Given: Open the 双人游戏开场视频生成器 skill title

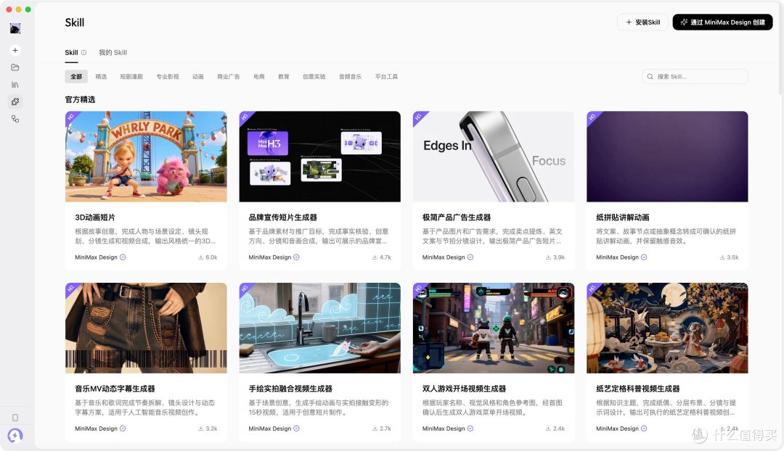Looking at the screenshot, I should click(464, 389).
